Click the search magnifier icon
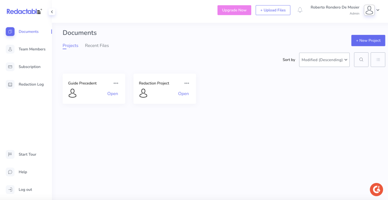Screen dimensions: 388x200 [361, 59]
